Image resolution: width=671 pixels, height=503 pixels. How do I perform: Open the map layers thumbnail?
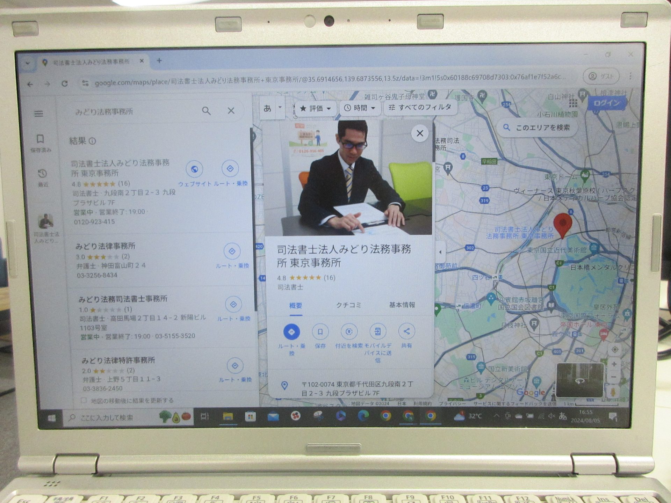point(580,380)
